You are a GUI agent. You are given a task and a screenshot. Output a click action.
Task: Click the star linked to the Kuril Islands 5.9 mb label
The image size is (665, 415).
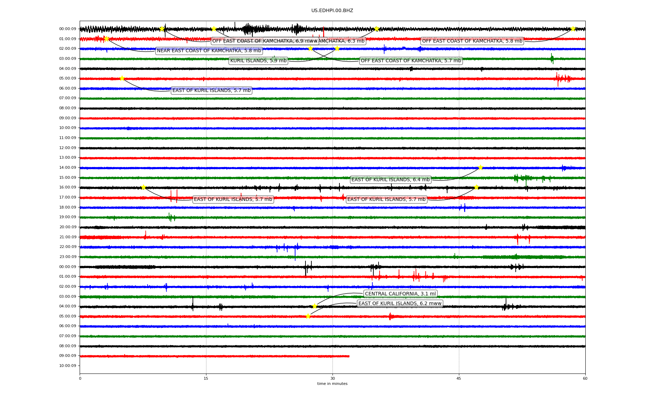click(337, 48)
